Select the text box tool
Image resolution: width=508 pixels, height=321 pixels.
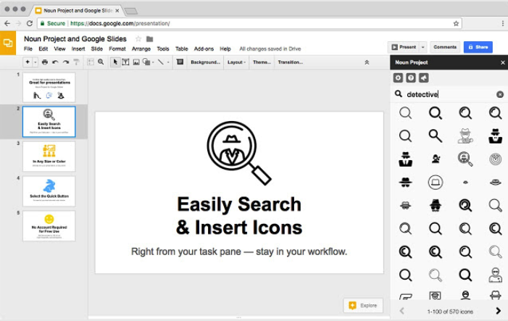[125, 62]
